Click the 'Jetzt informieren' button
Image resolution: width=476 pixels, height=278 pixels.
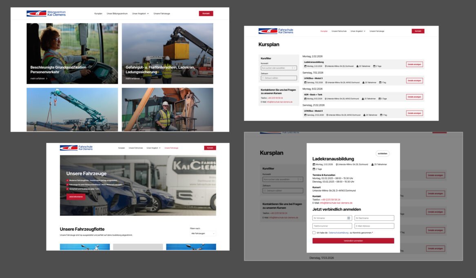click(x=76, y=197)
